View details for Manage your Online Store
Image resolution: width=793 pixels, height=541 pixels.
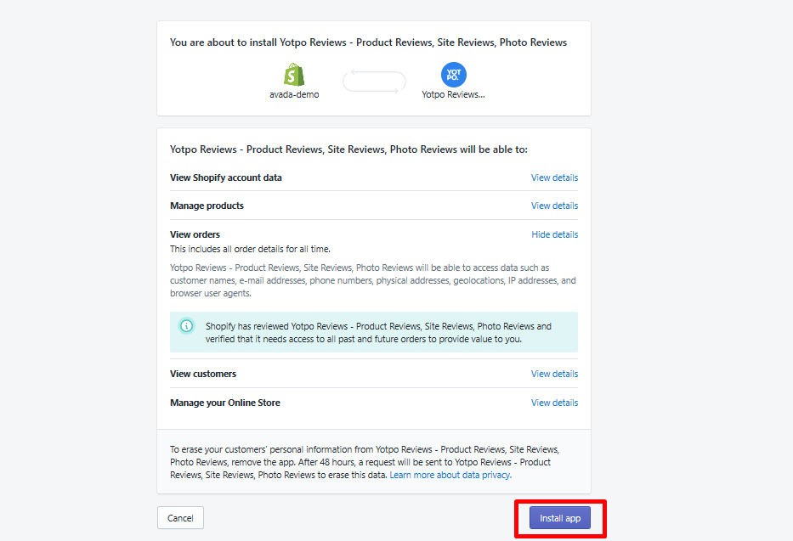pyautogui.click(x=554, y=403)
